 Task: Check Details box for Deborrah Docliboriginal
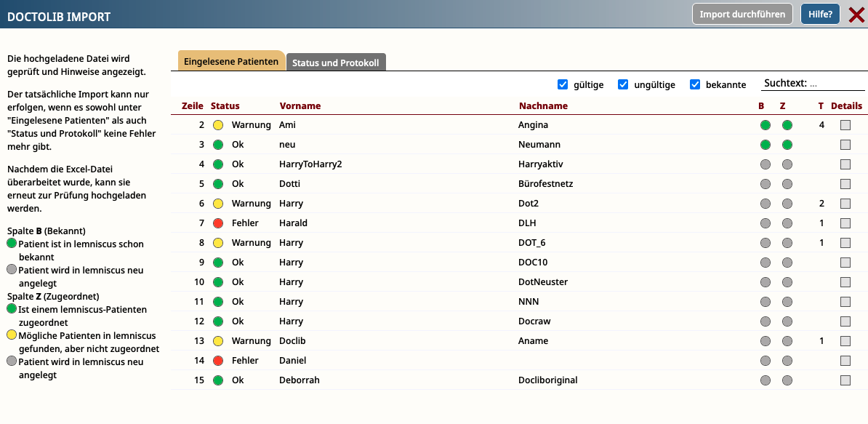tap(845, 380)
